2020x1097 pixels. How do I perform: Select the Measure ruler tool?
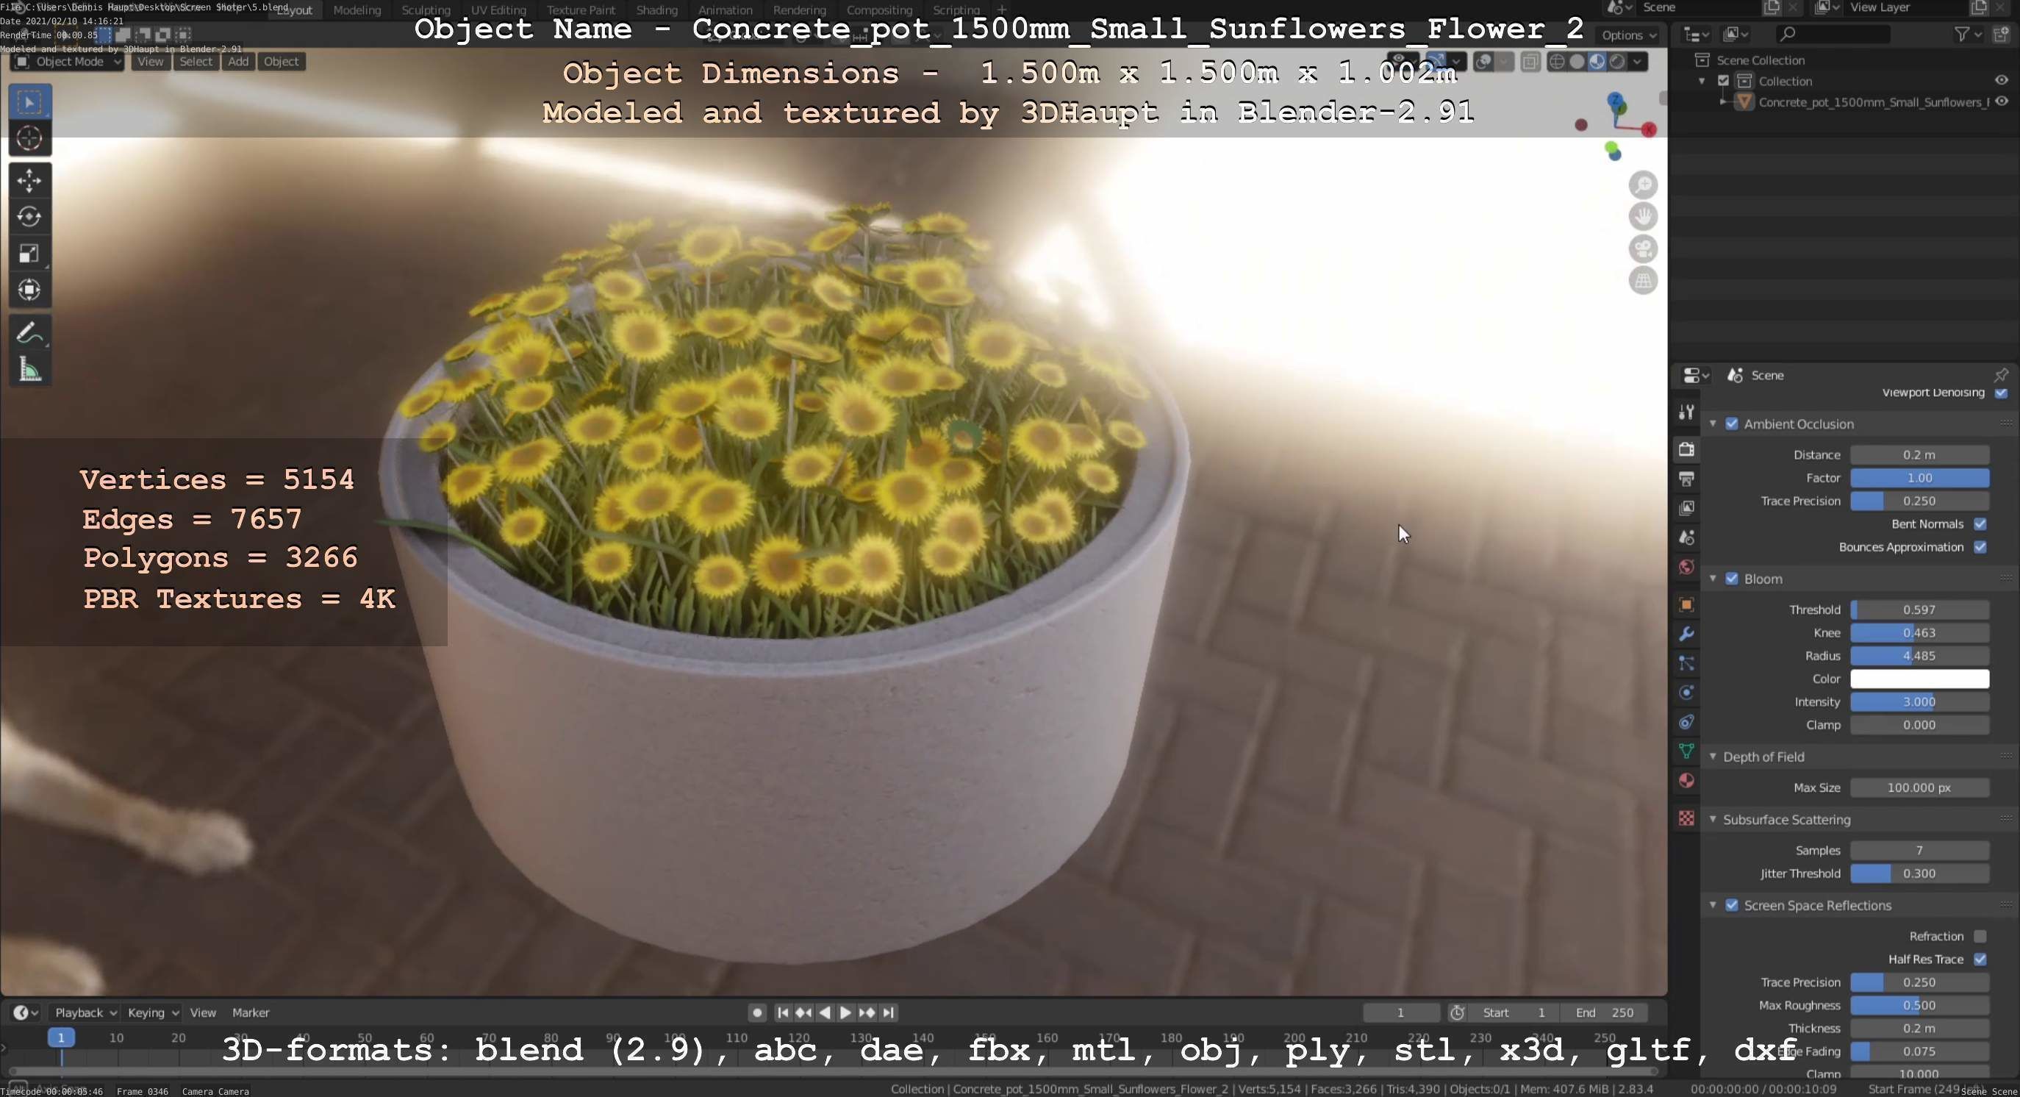click(x=29, y=368)
